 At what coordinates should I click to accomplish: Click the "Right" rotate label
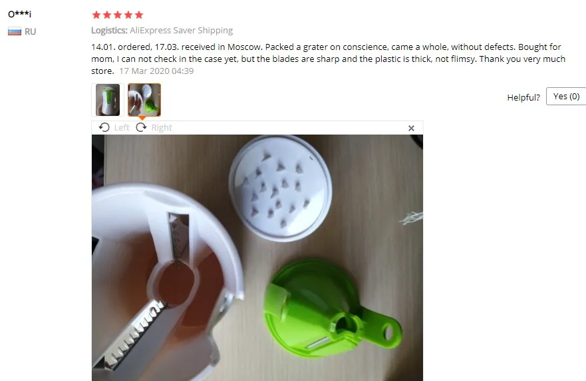pyautogui.click(x=162, y=128)
